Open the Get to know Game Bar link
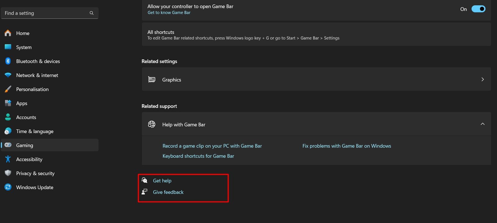Image resolution: width=497 pixels, height=223 pixels. coord(169,12)
